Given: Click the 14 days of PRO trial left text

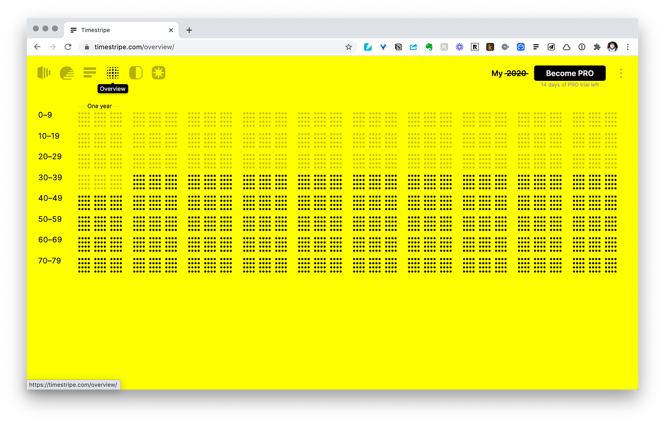Looking at the screenshot, I should point(570,85).
